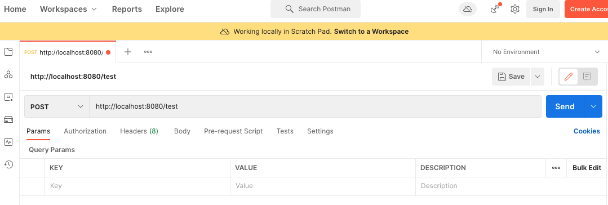The width and height of the screenshot is (608, 205).
Task: Open the Monitors sidebar icon
Action: pos(8,142)
